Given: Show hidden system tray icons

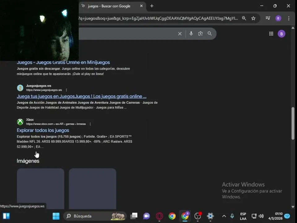Looking at the screenshot, I should pos(224,216).
